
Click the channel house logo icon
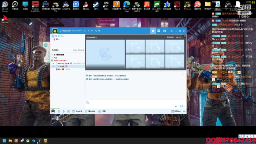tap(55, 31)
